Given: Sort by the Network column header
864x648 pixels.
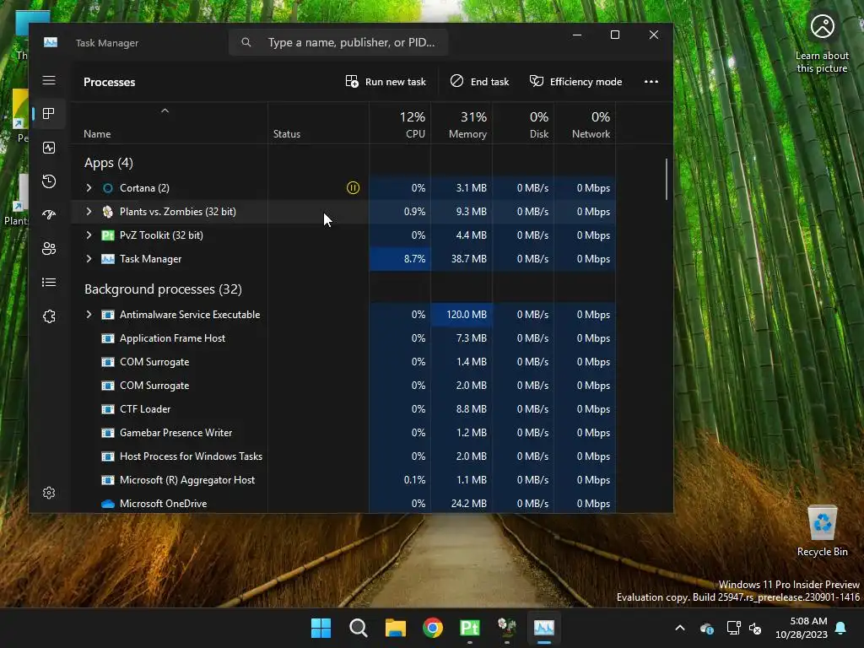Looking at the screenshot, I should coord(586,124).
